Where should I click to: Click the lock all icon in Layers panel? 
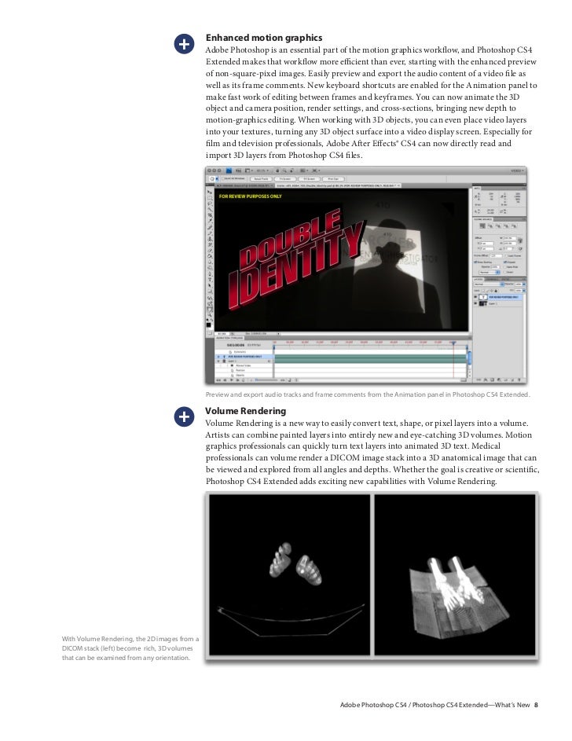pos(496,291)
